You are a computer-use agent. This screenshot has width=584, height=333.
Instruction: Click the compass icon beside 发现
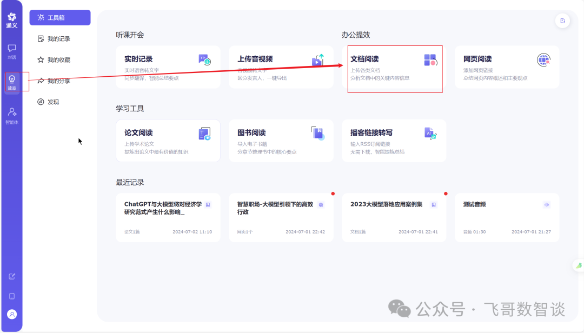tap(41, 102)
